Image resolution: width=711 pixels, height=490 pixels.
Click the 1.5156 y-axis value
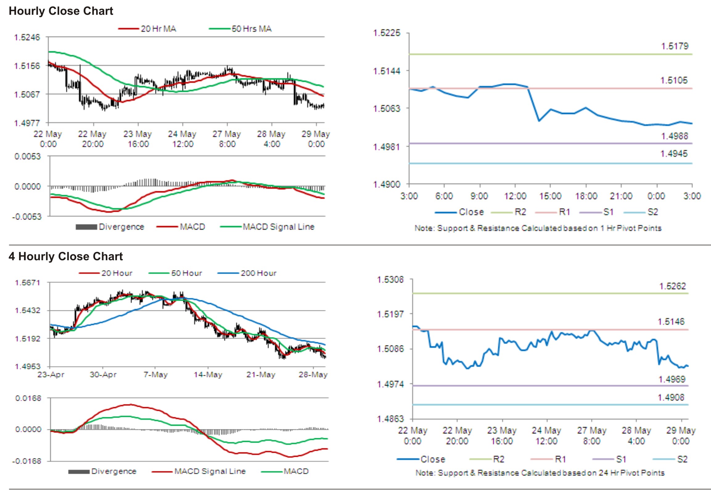[x=27, y=66]
